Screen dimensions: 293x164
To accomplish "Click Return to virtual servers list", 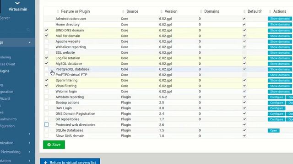I will click(70, 161).
